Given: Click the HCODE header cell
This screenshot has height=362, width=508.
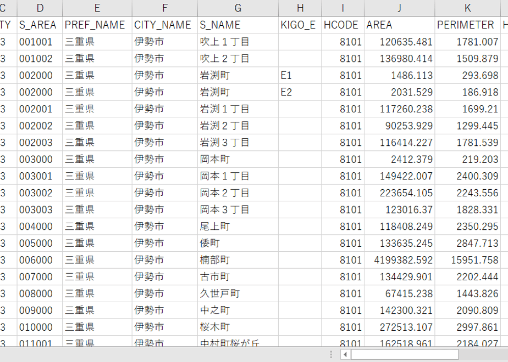Looking at the screenshot, I should pyautogui.click(x=343, y=25).
